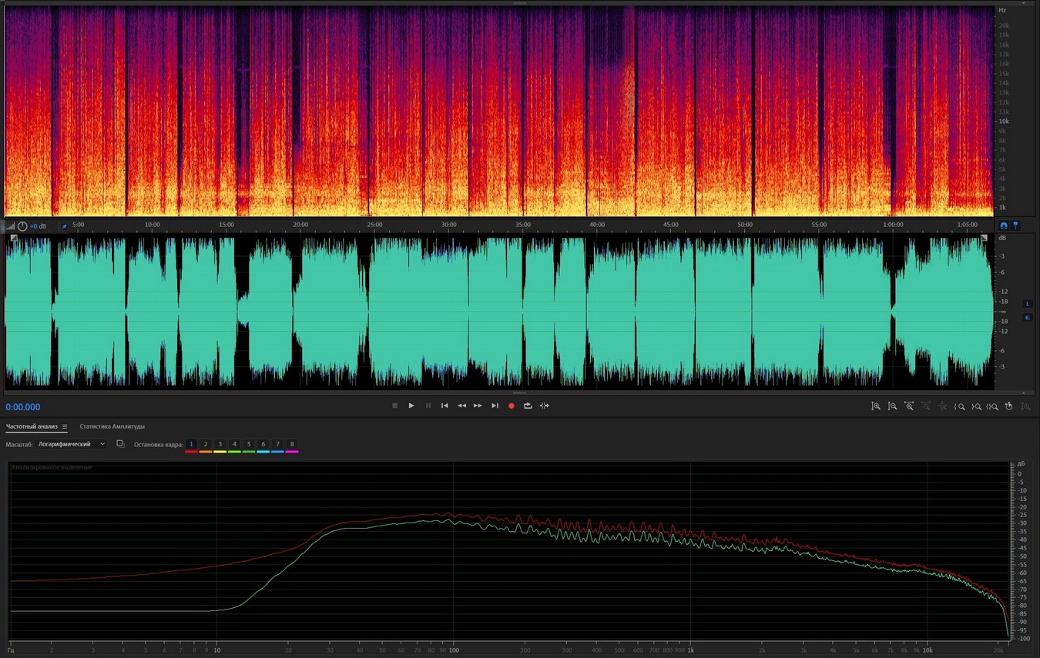Select the Частотный анализ tab
The image size is (1040, 658).
[x=31, y=426]
